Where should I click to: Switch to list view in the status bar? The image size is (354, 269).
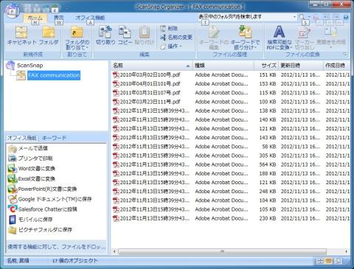point(329,261)
